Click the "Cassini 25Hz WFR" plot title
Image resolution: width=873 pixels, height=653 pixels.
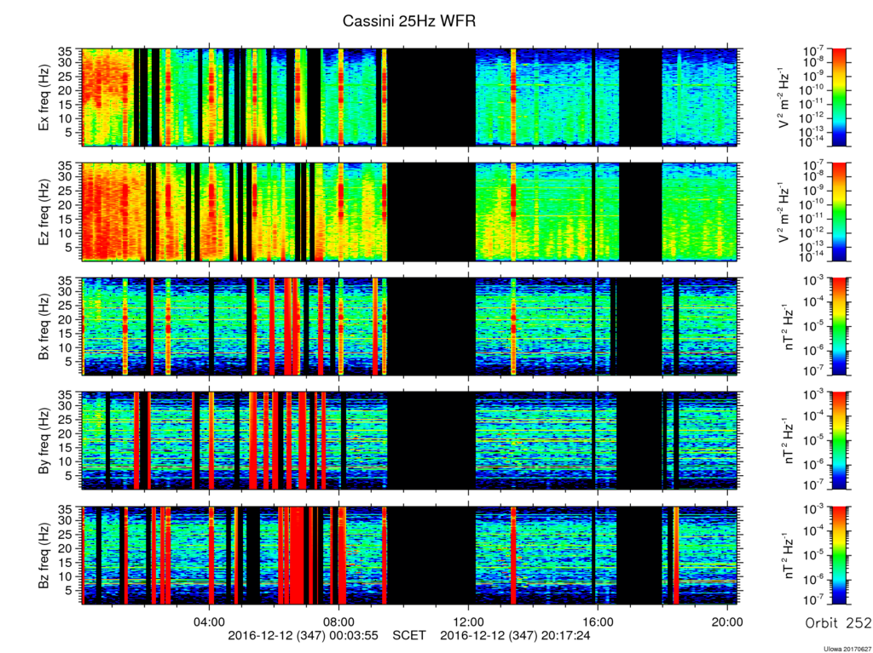point(409,21)
